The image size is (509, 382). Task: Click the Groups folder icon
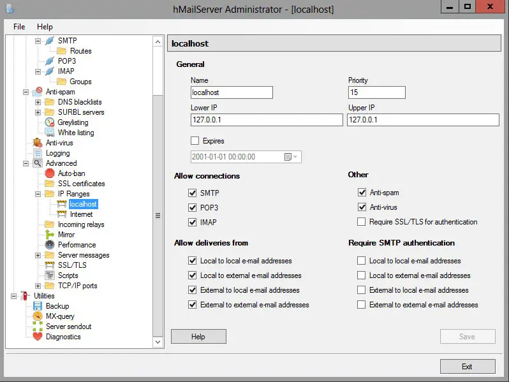pyautogui.click(x=62, y=82)
